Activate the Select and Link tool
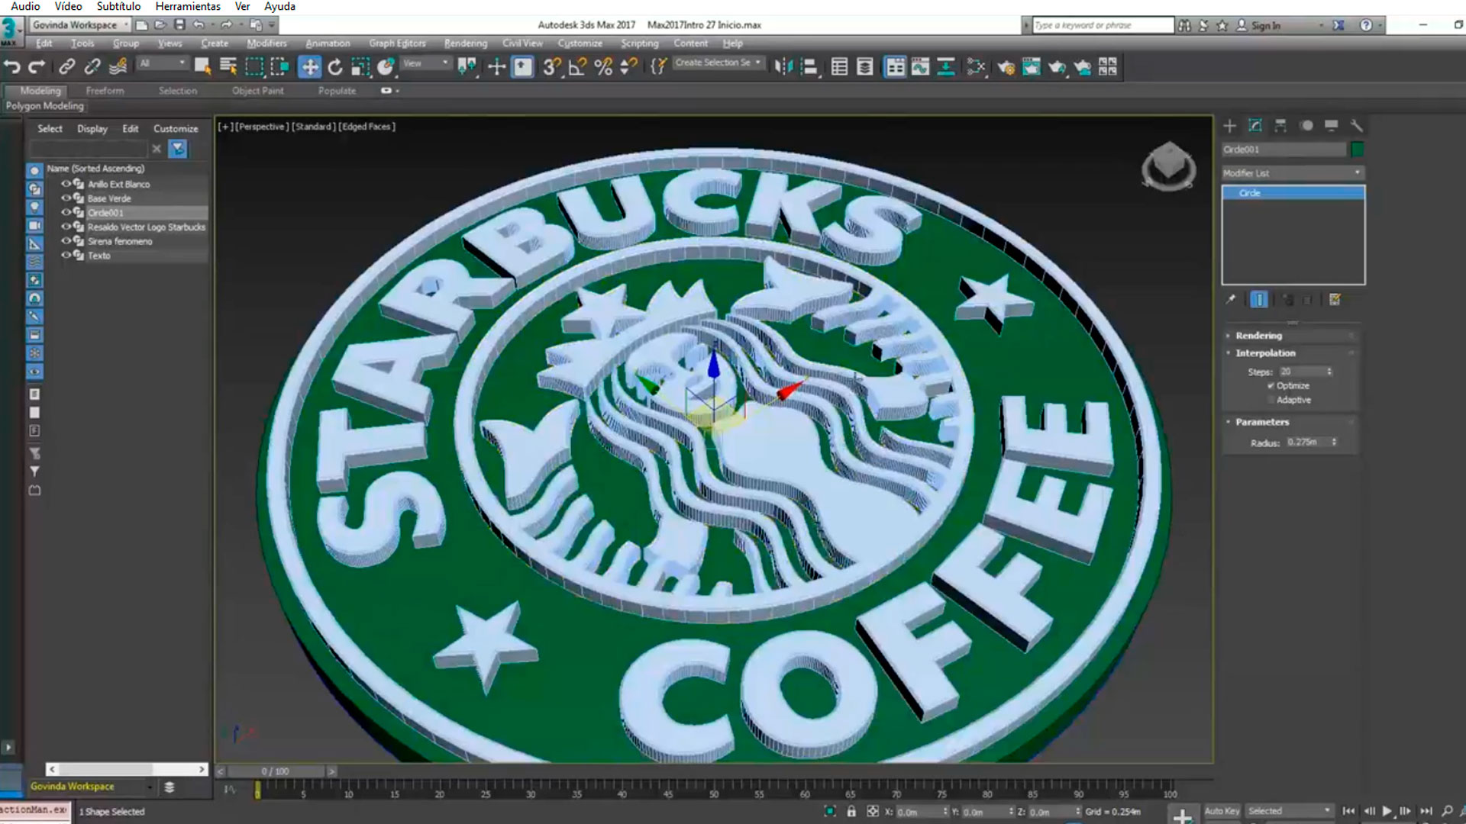Screen dimensions: 1466x824 pos(67,67)
